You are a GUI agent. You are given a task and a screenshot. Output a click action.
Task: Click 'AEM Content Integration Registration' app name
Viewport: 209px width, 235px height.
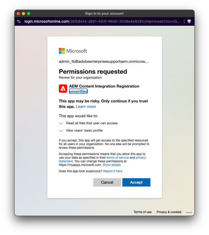[104, 86]
